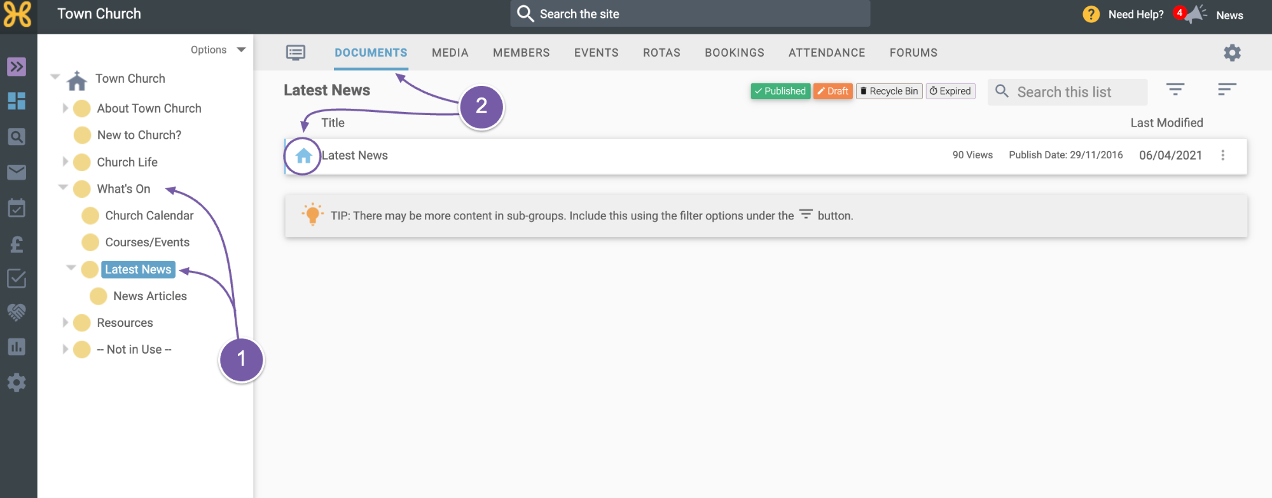
Task: Select News Articles in the tree
Action: [x=149, y=296]
